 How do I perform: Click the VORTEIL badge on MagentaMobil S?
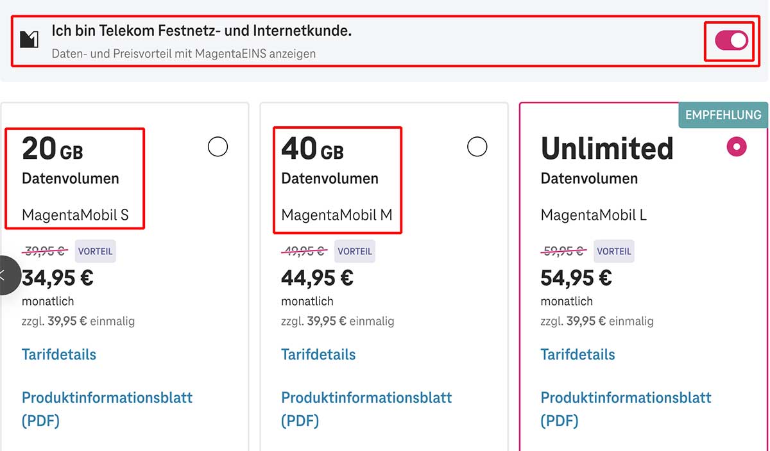95,251
